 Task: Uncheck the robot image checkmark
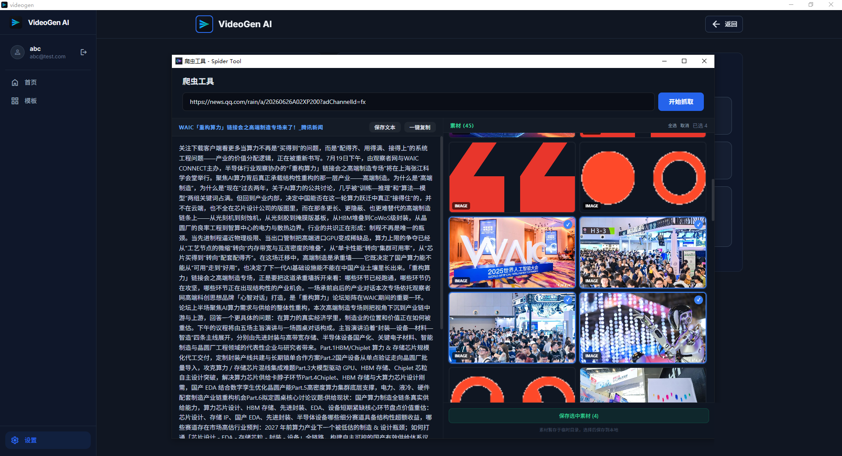(x=699, y=300)
